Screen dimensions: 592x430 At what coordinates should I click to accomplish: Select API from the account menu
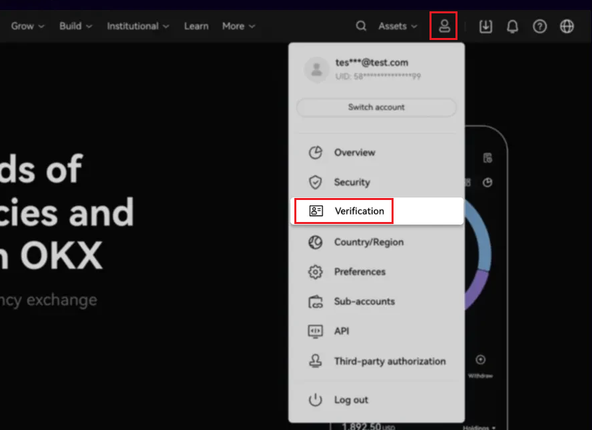coord(377,331)
